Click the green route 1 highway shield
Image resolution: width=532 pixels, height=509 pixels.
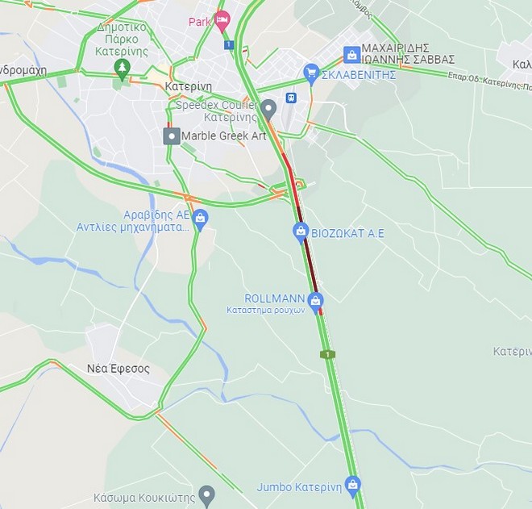click(x=327, y=354)
